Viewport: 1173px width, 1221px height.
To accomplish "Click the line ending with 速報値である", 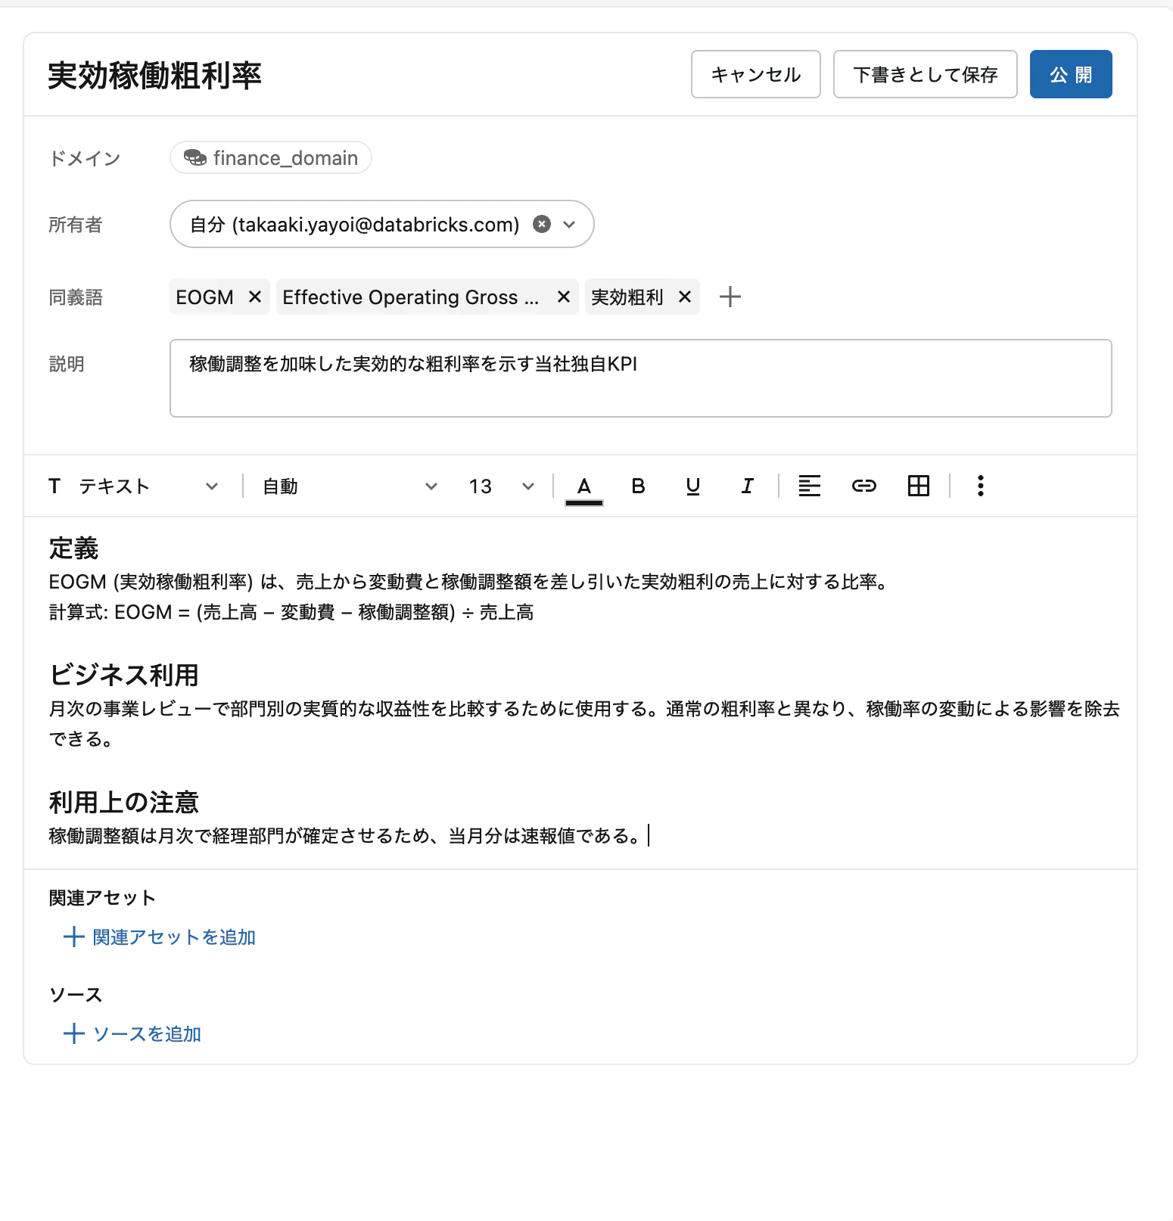I will 347,836.
